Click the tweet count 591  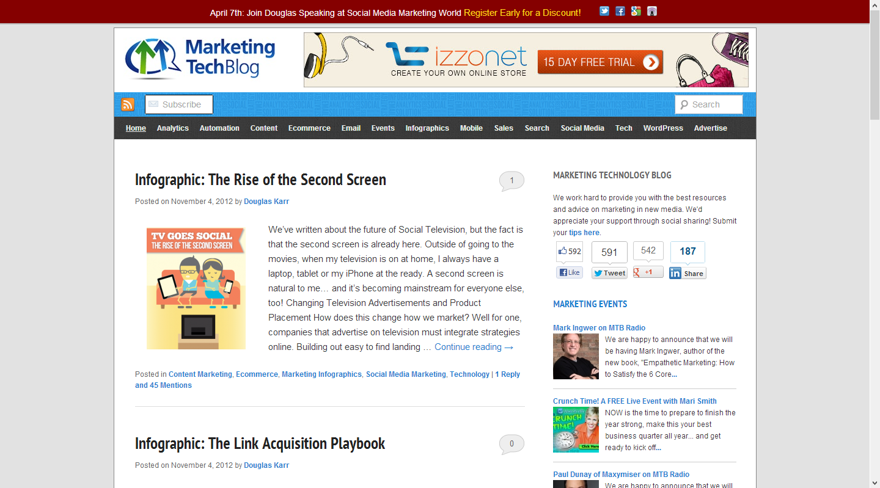click(x=609, y=252)
